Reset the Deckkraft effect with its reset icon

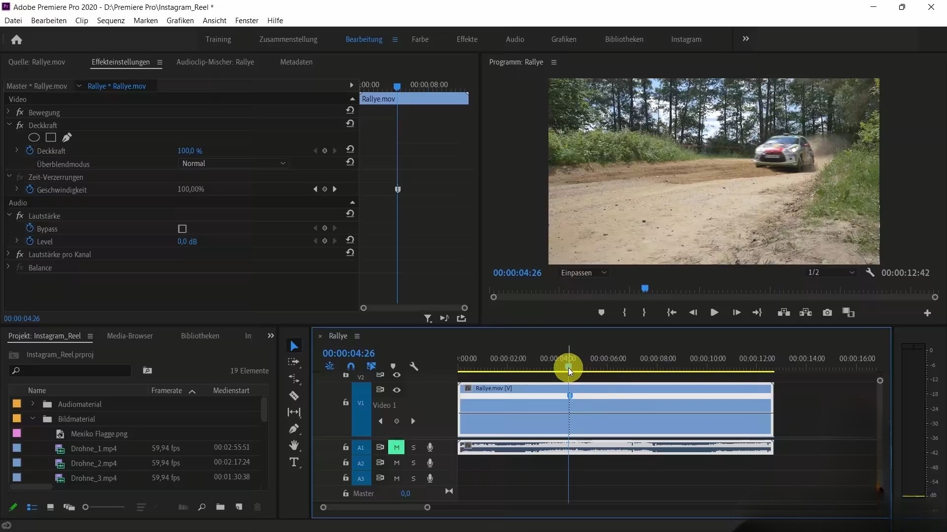pos(350,124)
